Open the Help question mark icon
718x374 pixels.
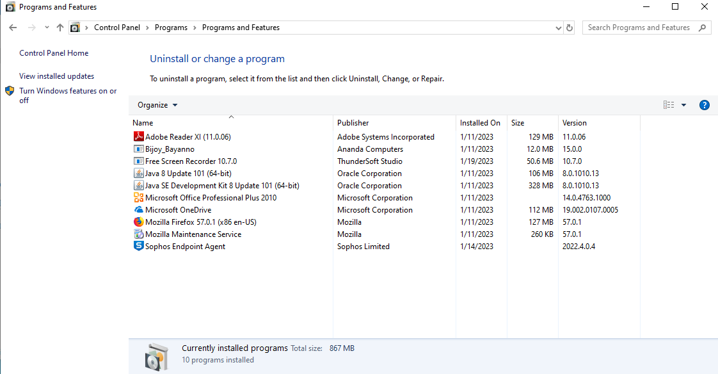coord(705,105)
